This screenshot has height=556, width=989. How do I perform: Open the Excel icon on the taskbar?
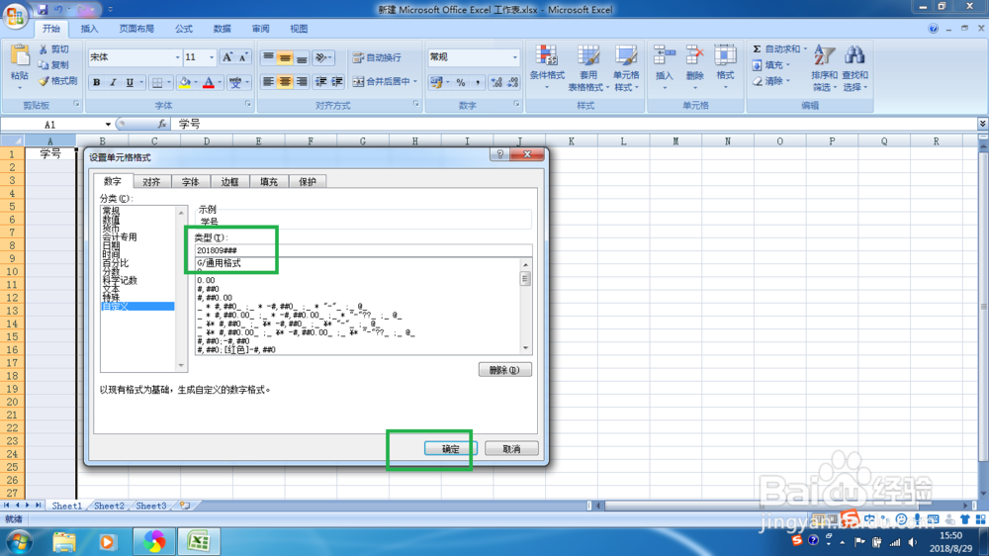199,541
